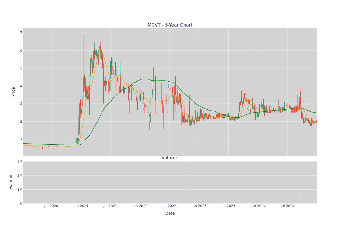Click the Jul 2021 x-axis tick
Viewport: 340px width, 226px height.
point(110,206)
